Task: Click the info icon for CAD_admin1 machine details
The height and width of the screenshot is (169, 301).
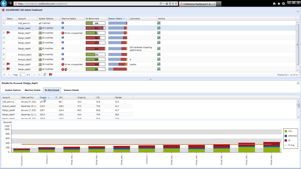Action: pos(63,23)
